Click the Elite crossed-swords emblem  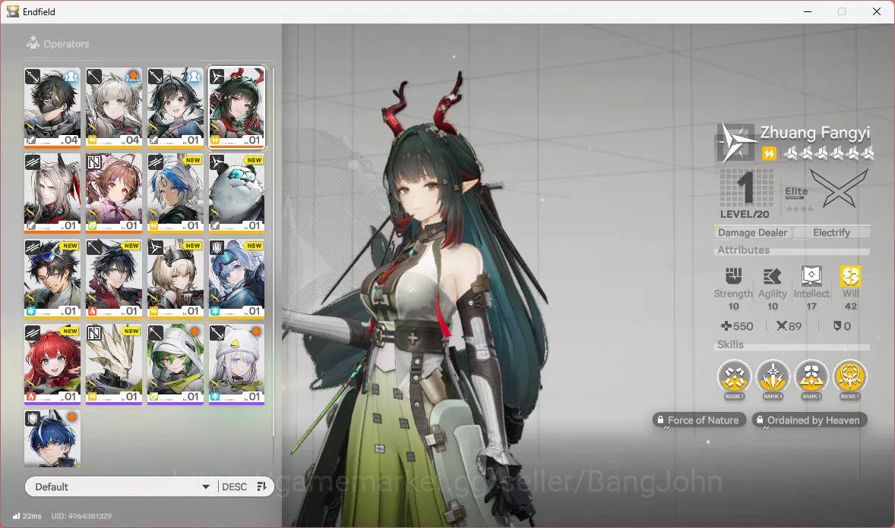(839, 188)
